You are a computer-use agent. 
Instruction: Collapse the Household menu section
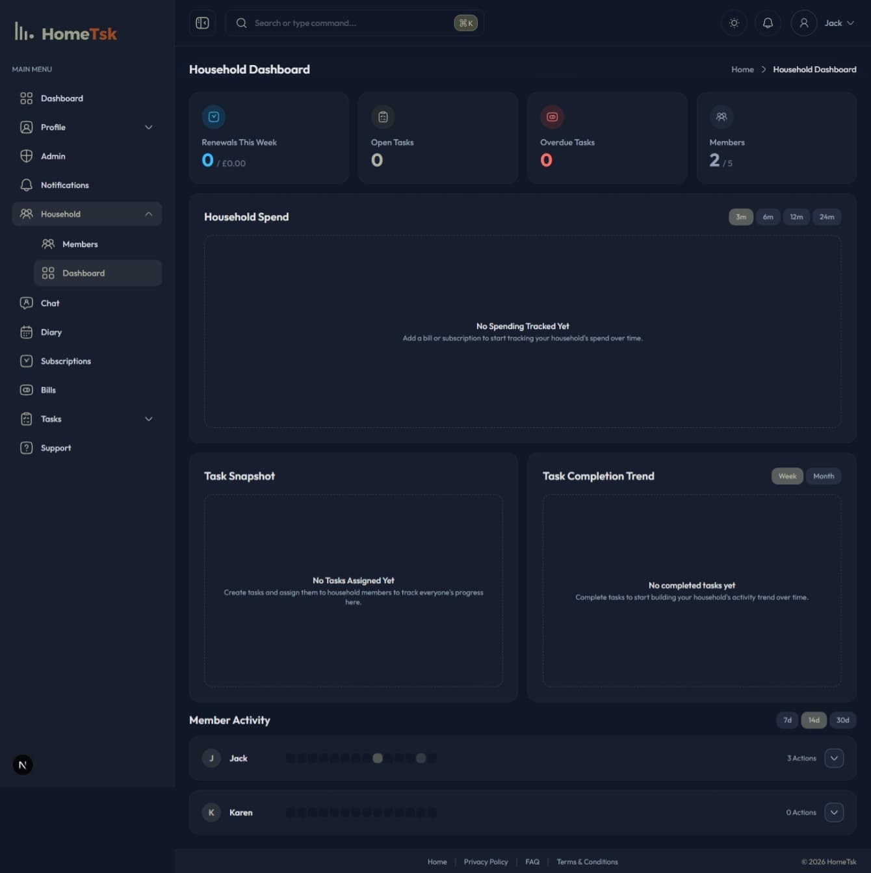coord(149,214)
